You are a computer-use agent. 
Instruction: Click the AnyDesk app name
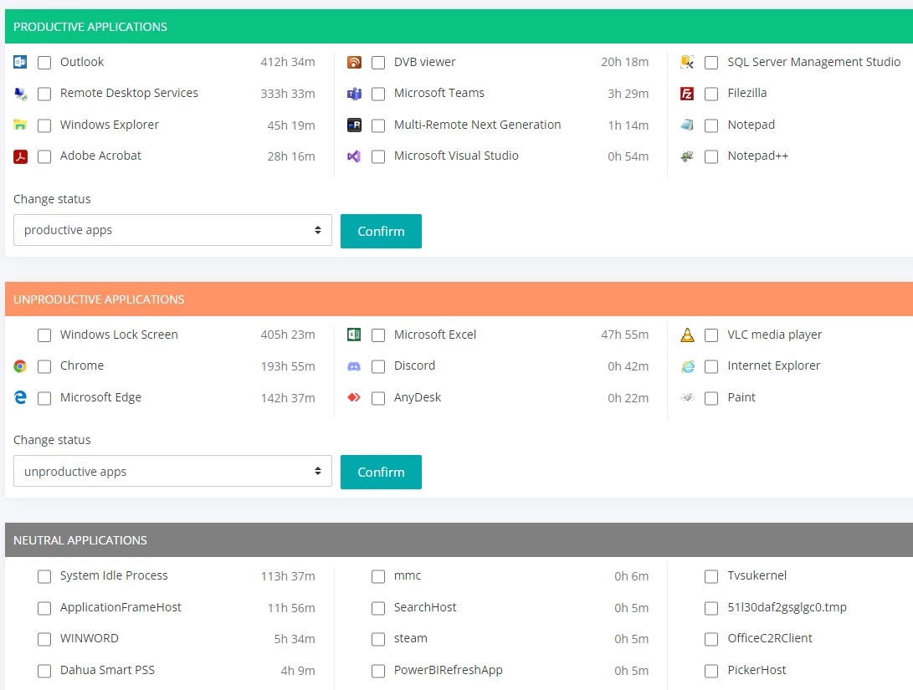point(418,397)
